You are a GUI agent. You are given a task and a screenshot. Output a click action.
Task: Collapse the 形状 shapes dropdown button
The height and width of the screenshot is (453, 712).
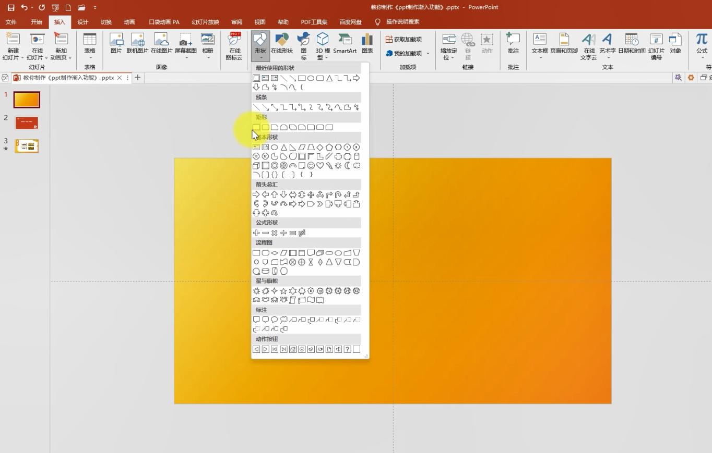[x=260, y=46]
